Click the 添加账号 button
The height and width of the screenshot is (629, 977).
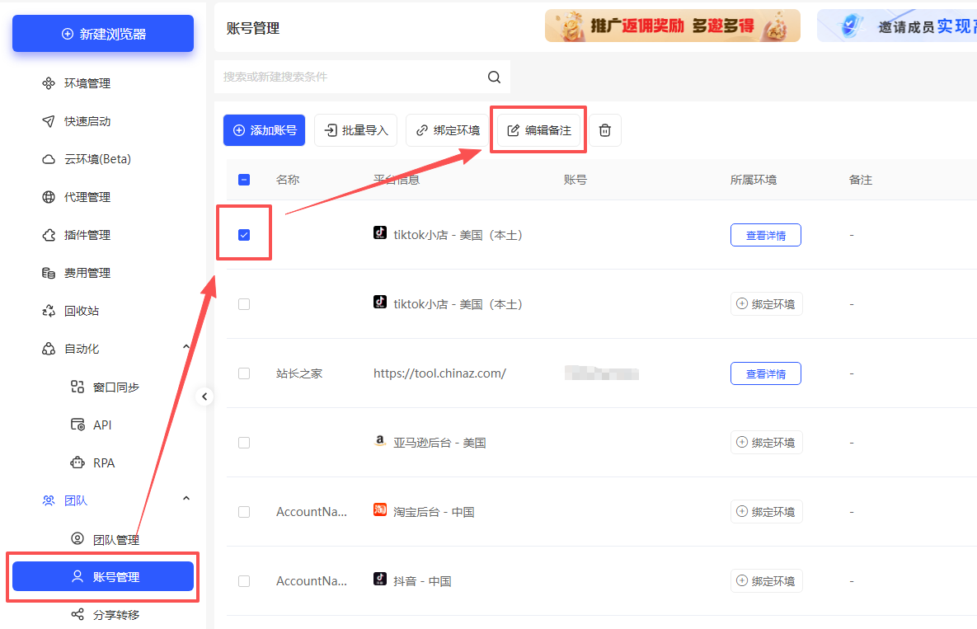[x=264, y=129]
